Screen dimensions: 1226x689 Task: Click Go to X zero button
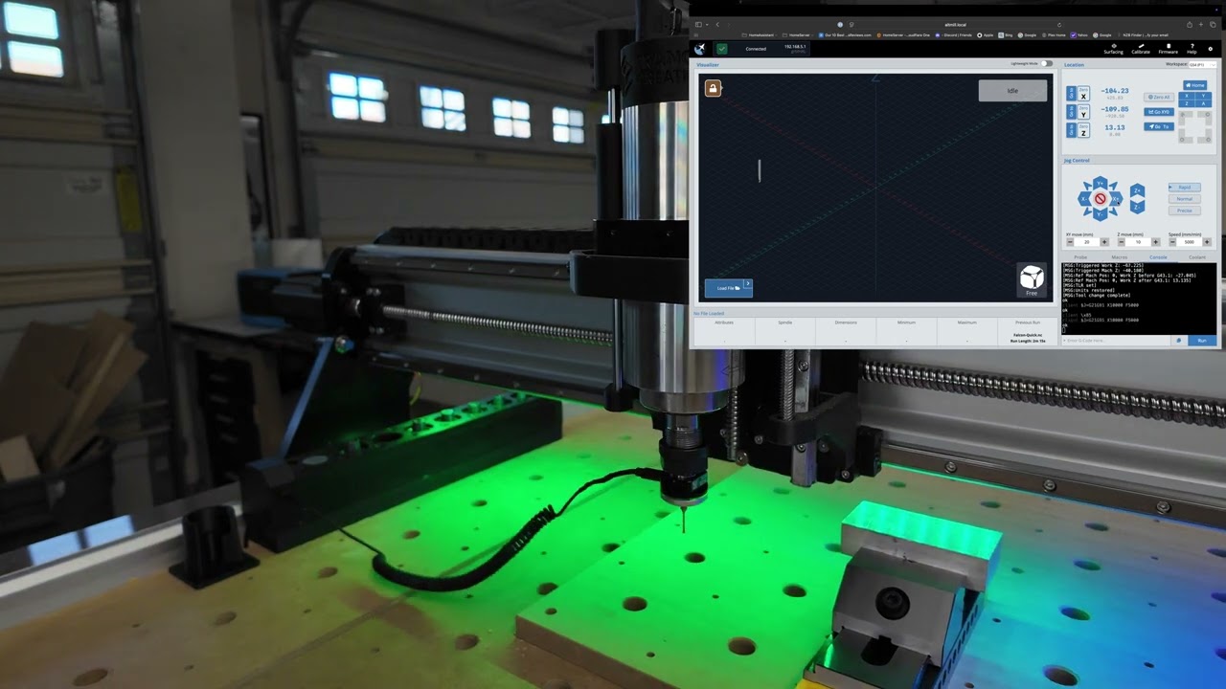(1071, 93)
